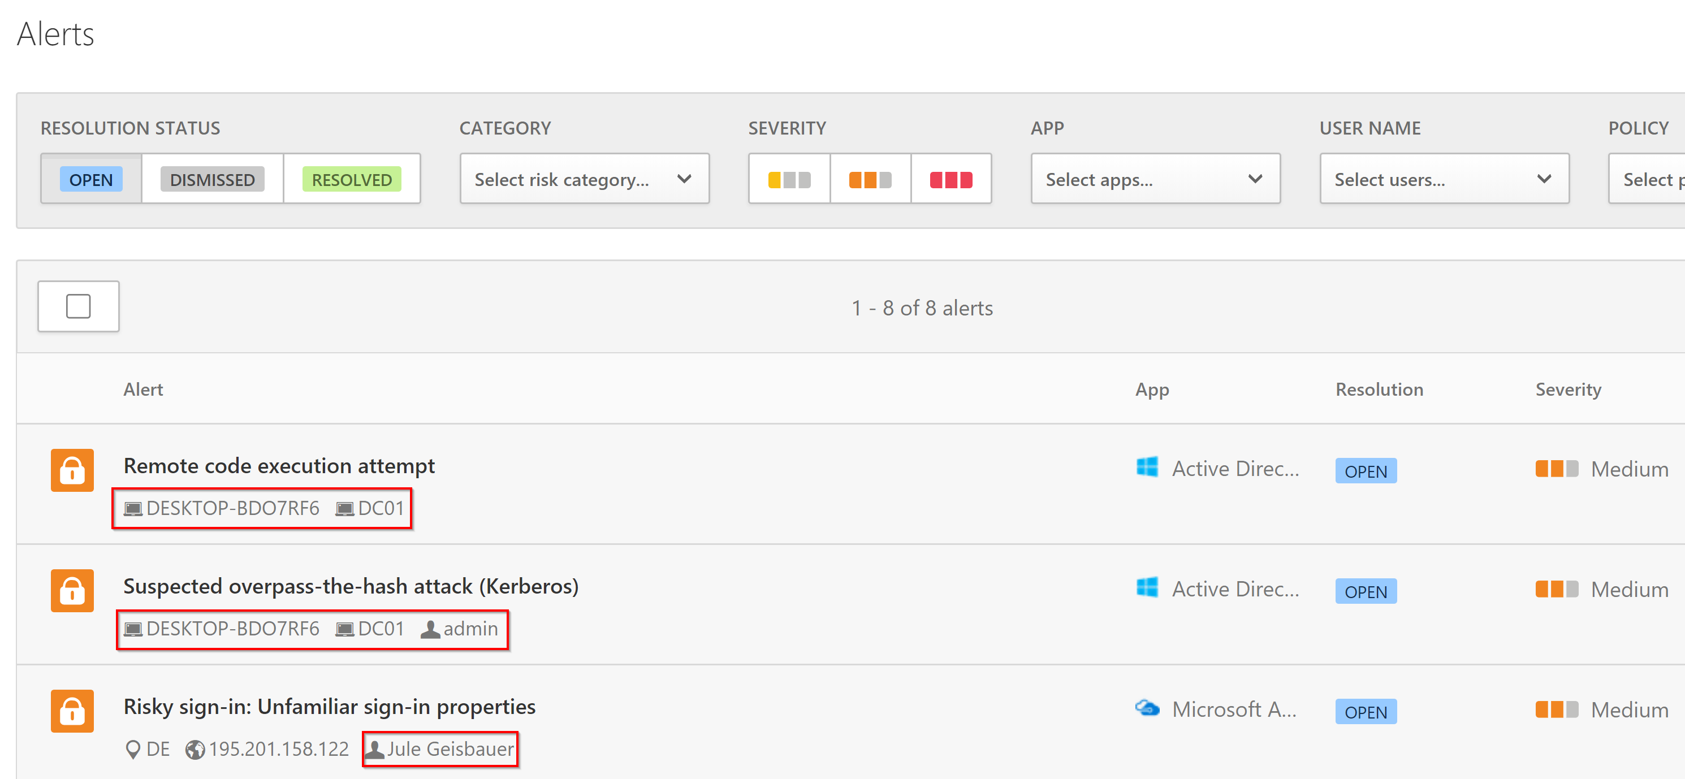Expand the Select apps dropdown

click(x=1155, y=179)
